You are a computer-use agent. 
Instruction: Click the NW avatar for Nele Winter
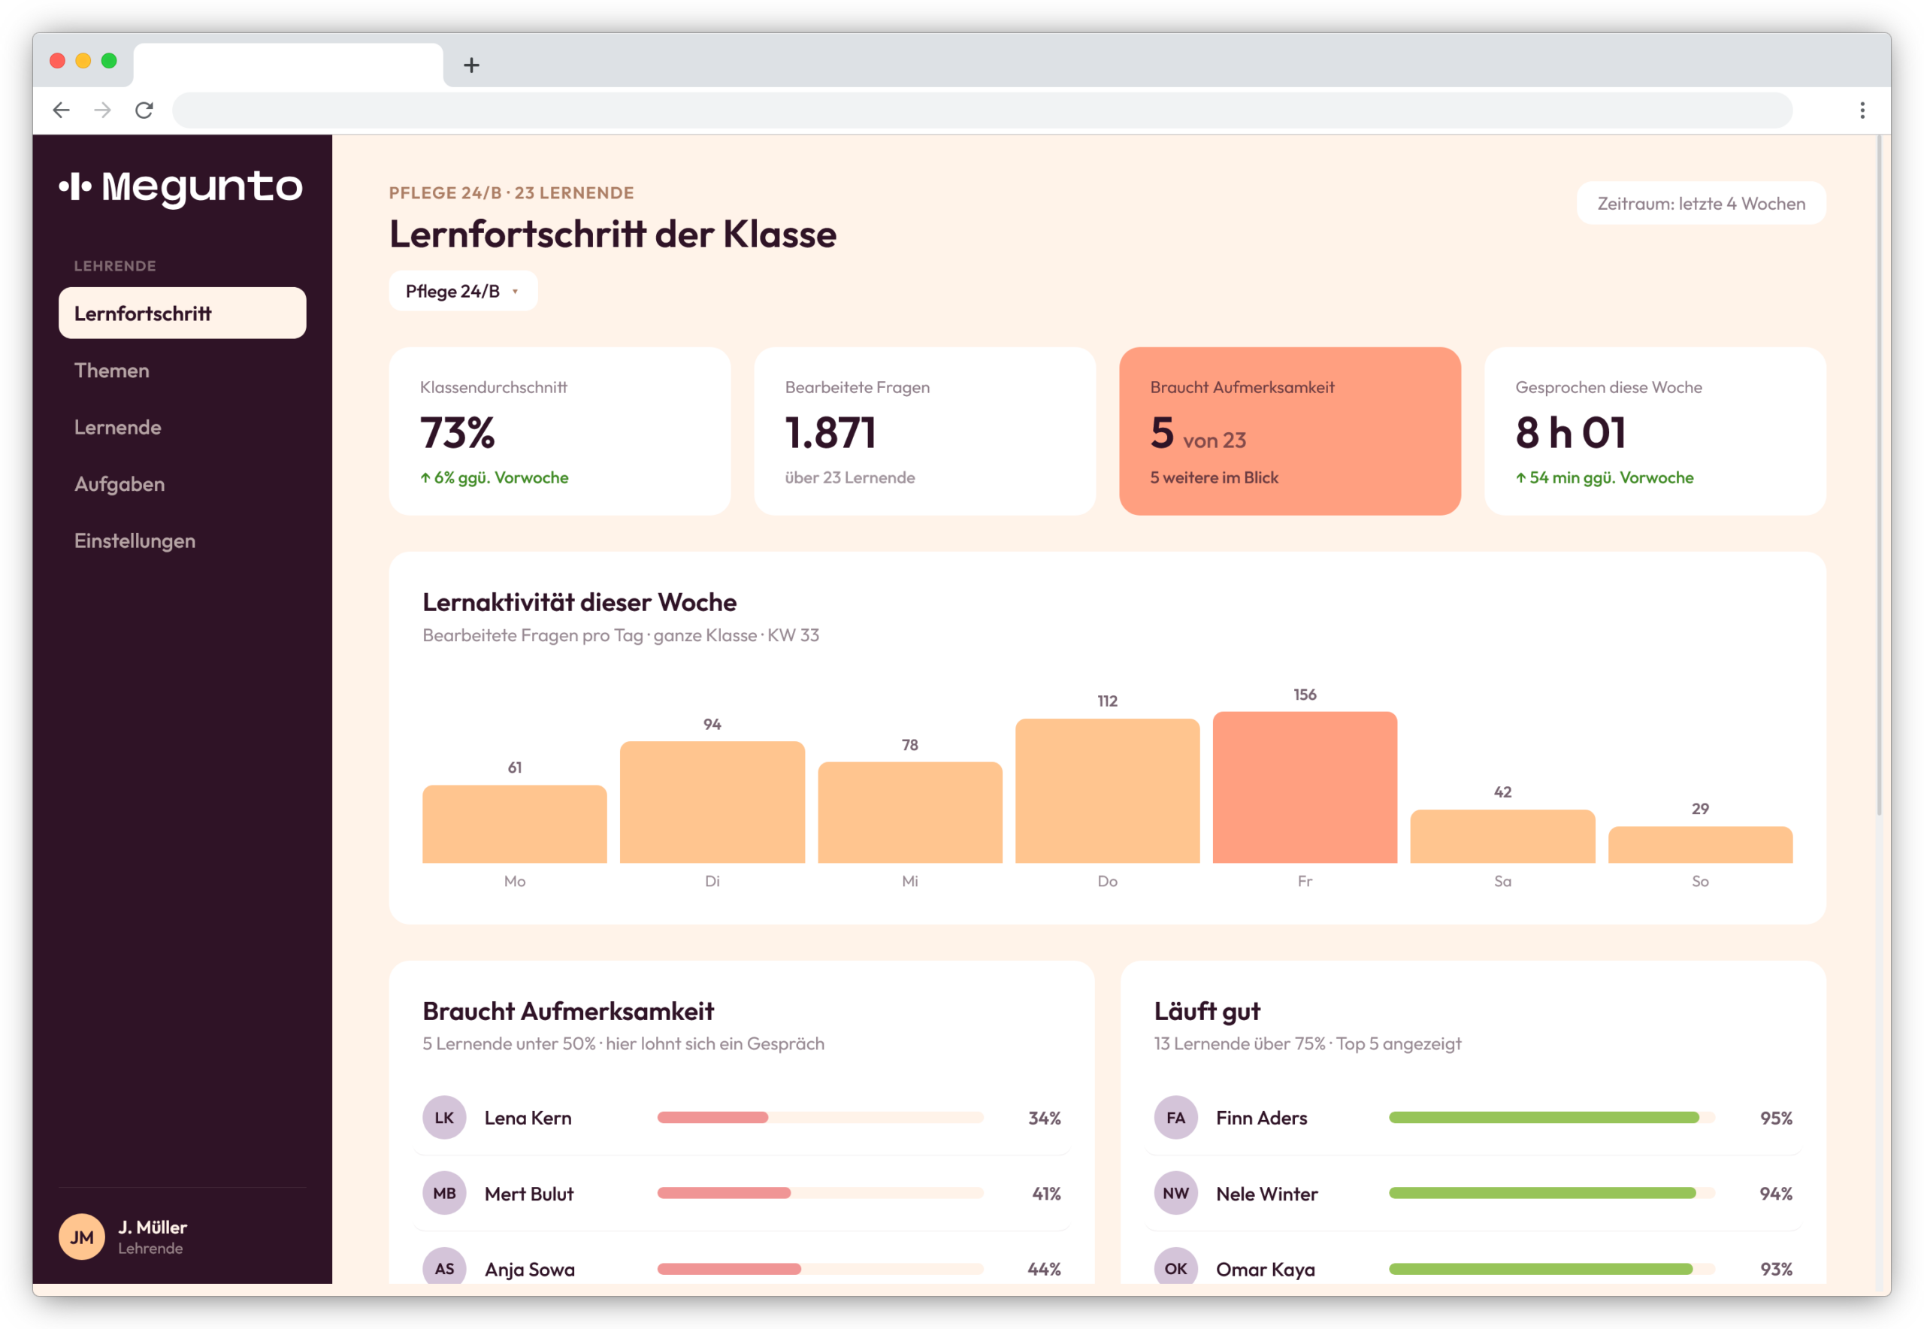point(1175,1193)
